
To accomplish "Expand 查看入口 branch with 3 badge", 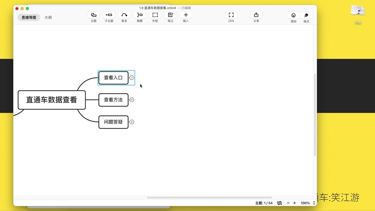I will 132,78.
